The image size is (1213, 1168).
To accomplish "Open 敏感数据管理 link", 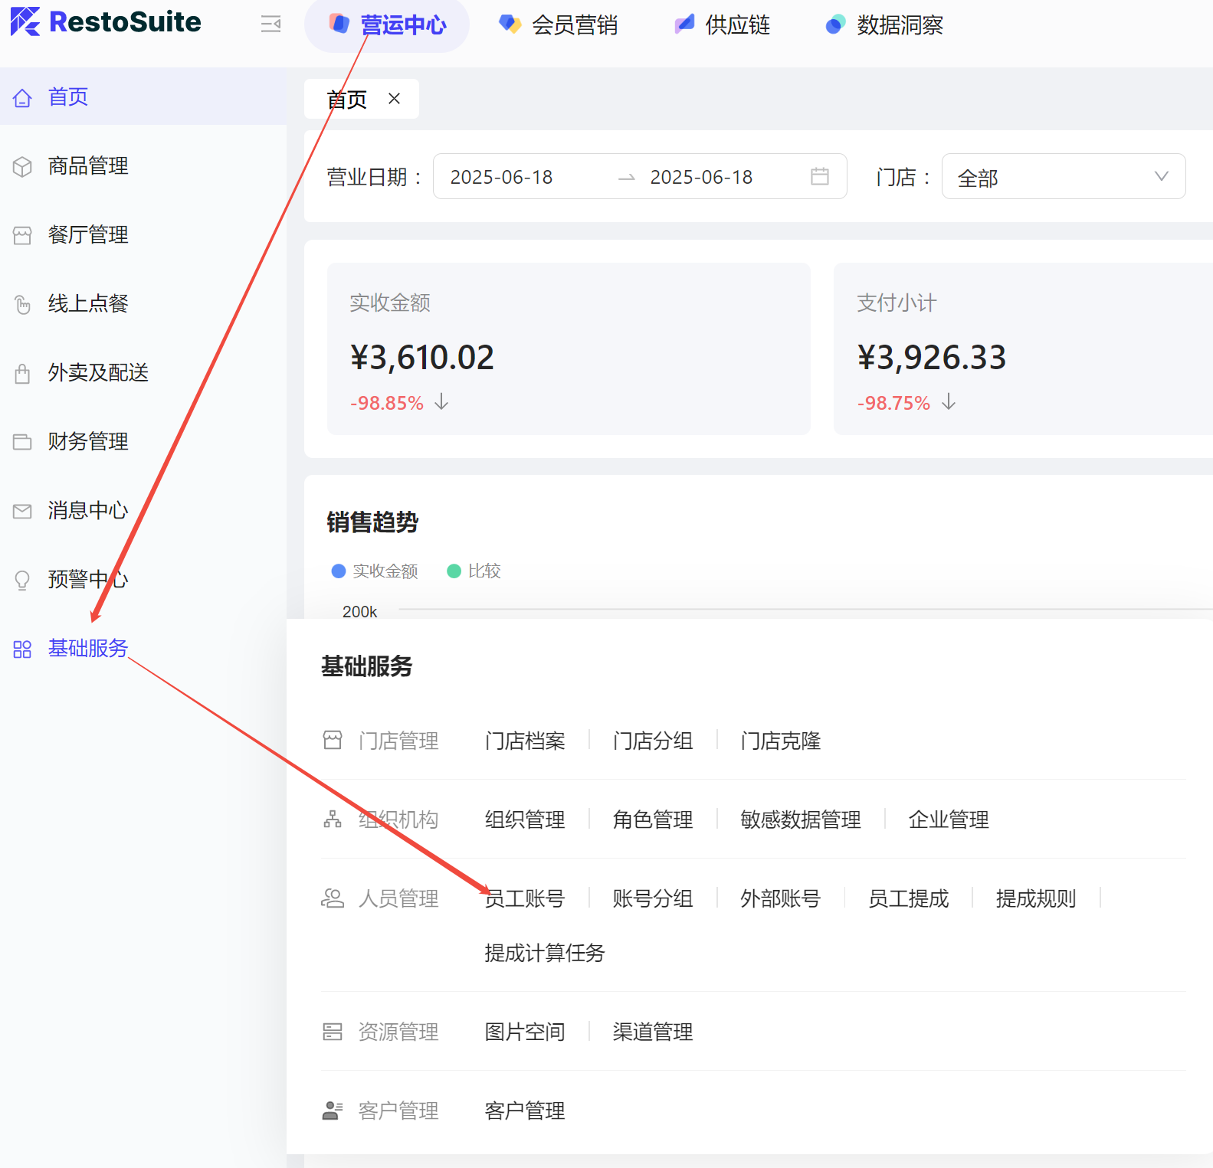I will [801, 820].
